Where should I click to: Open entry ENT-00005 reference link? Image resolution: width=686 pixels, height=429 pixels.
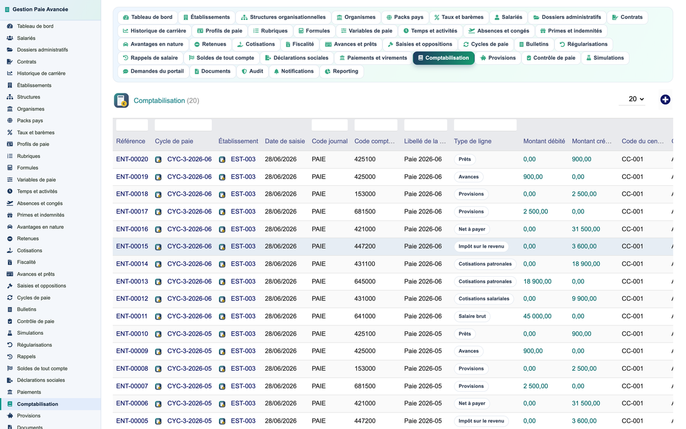(132, 421)
